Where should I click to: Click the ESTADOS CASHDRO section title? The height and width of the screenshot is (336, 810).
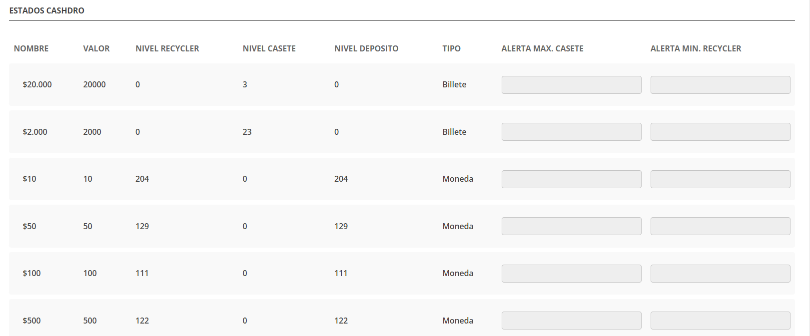(47, 10)
